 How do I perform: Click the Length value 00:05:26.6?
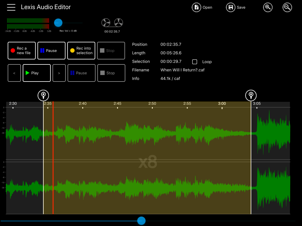[x=171, y=53]
